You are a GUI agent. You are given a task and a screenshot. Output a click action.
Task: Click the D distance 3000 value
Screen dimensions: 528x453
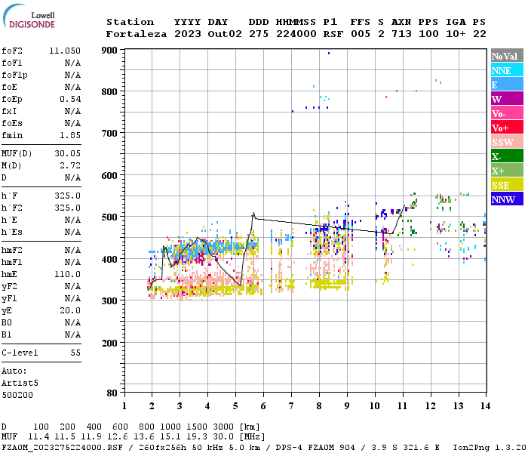pos(223,427)
